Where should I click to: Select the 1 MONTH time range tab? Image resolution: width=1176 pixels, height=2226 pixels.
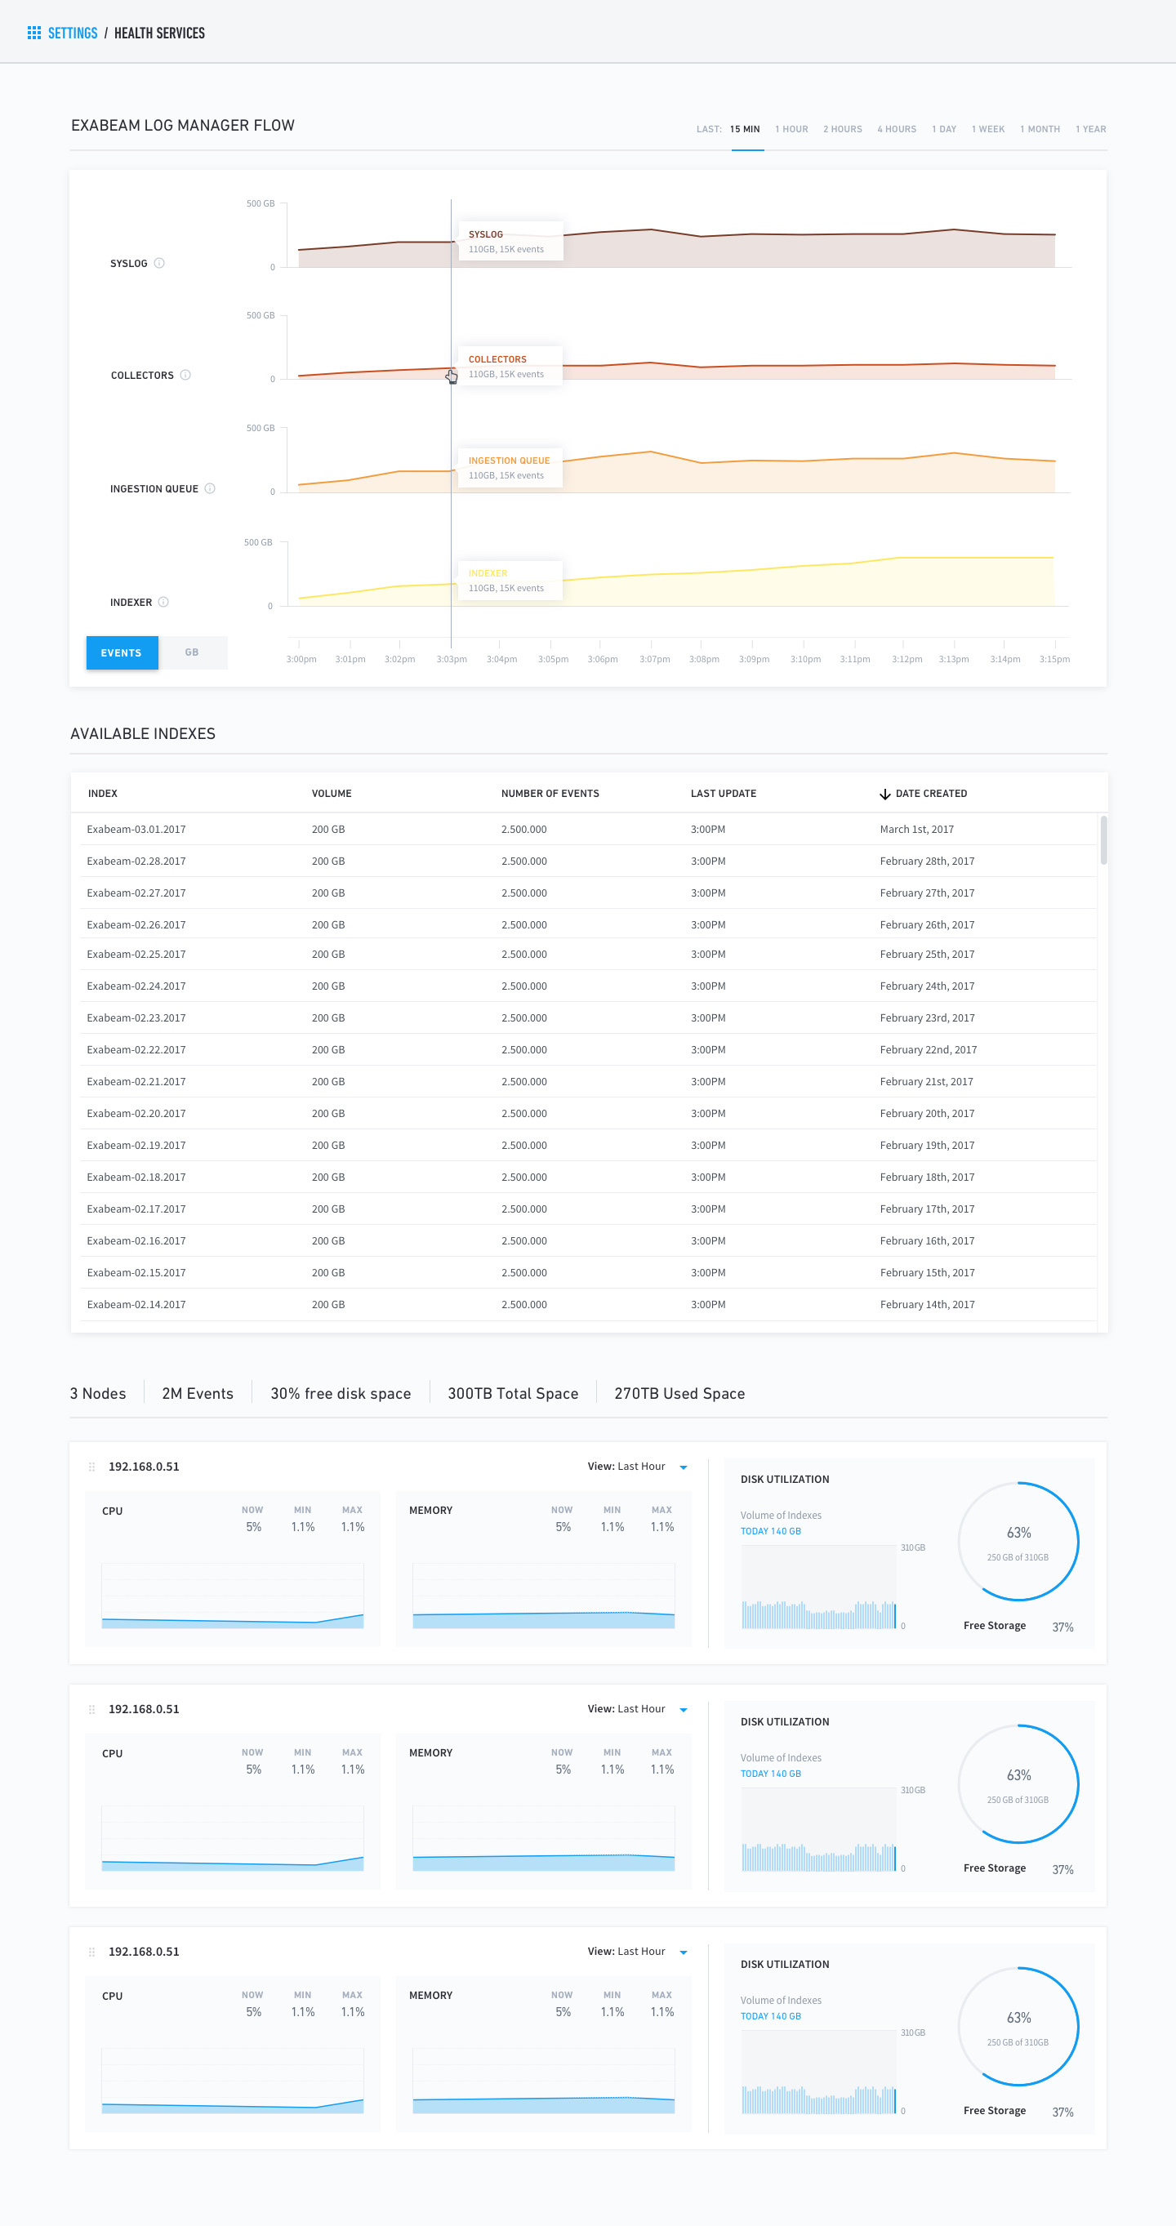tap(1040, 129)
